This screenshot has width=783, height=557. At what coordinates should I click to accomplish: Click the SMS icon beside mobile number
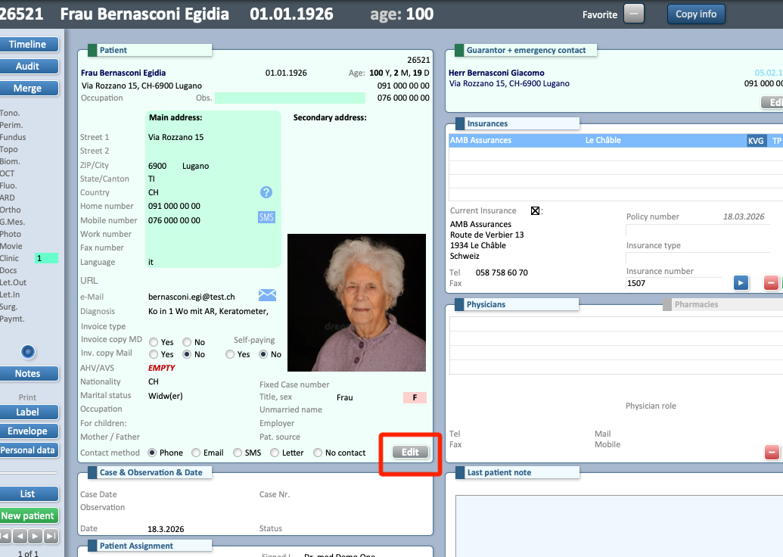tap(266, 218)
